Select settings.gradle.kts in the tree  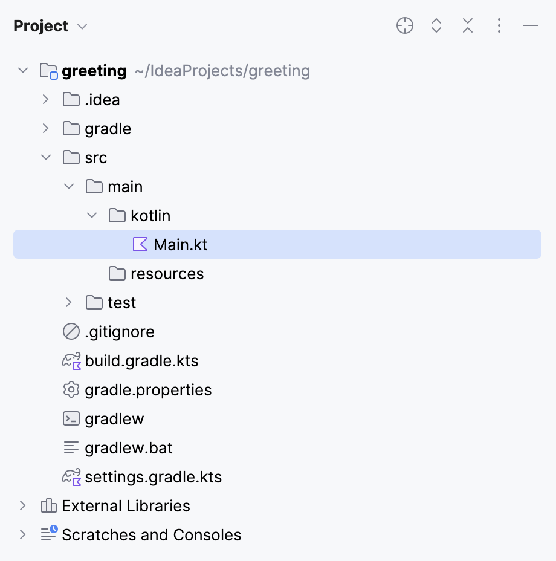pyautogui.click(x=154, y=476)
